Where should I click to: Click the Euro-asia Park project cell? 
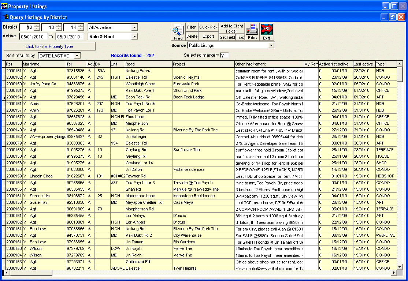(x=204, y=84)
